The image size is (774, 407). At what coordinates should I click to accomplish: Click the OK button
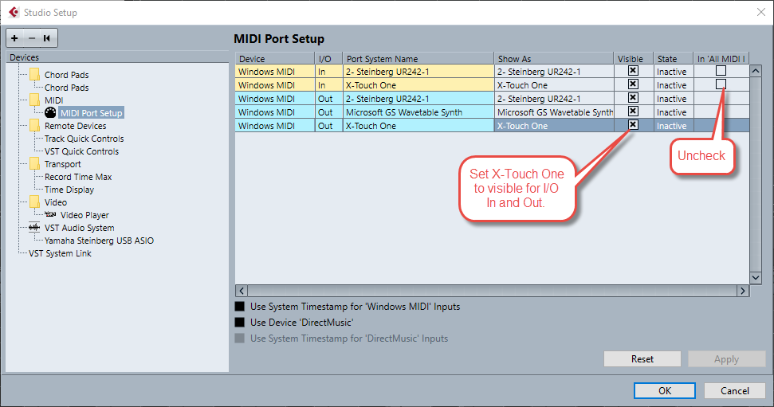(x=665, y=391)
